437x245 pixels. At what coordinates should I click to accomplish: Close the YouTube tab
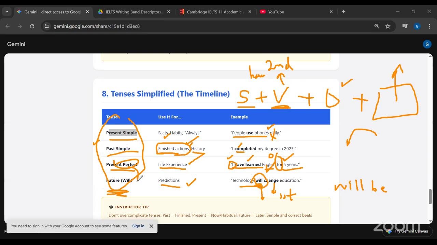pos(331,12)
